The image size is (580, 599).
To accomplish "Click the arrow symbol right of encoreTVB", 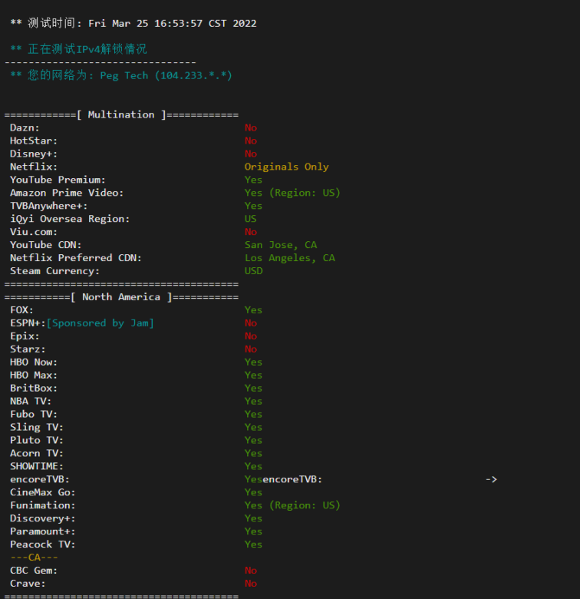I will click(x=491, y=479).
